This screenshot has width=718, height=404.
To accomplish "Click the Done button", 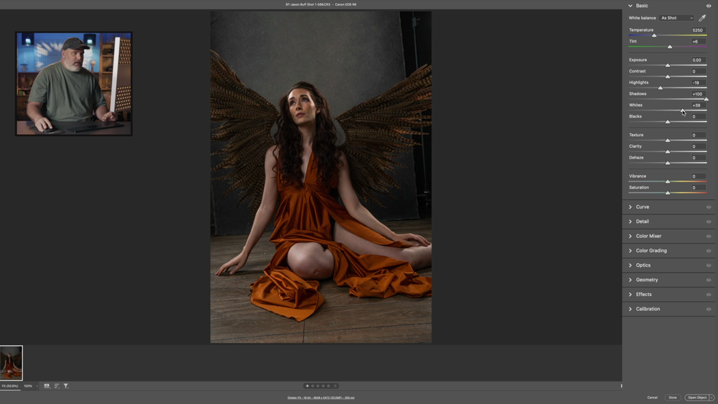I will [672, 398].
